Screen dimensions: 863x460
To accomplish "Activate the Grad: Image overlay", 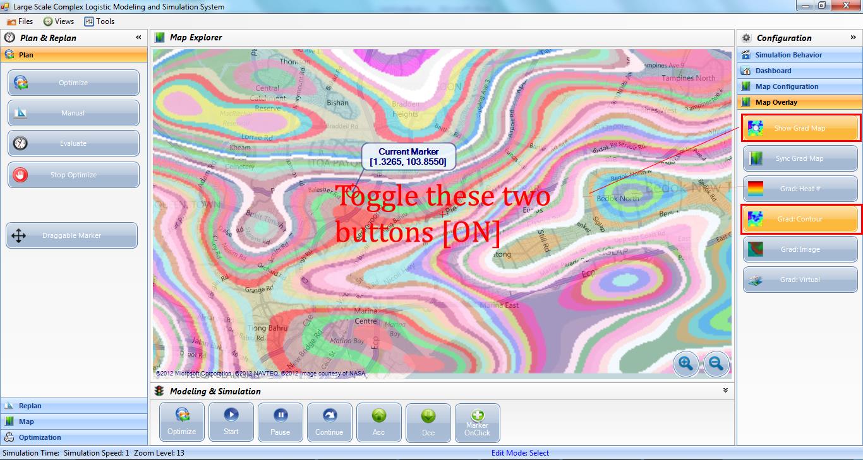I will pos(800,249).
